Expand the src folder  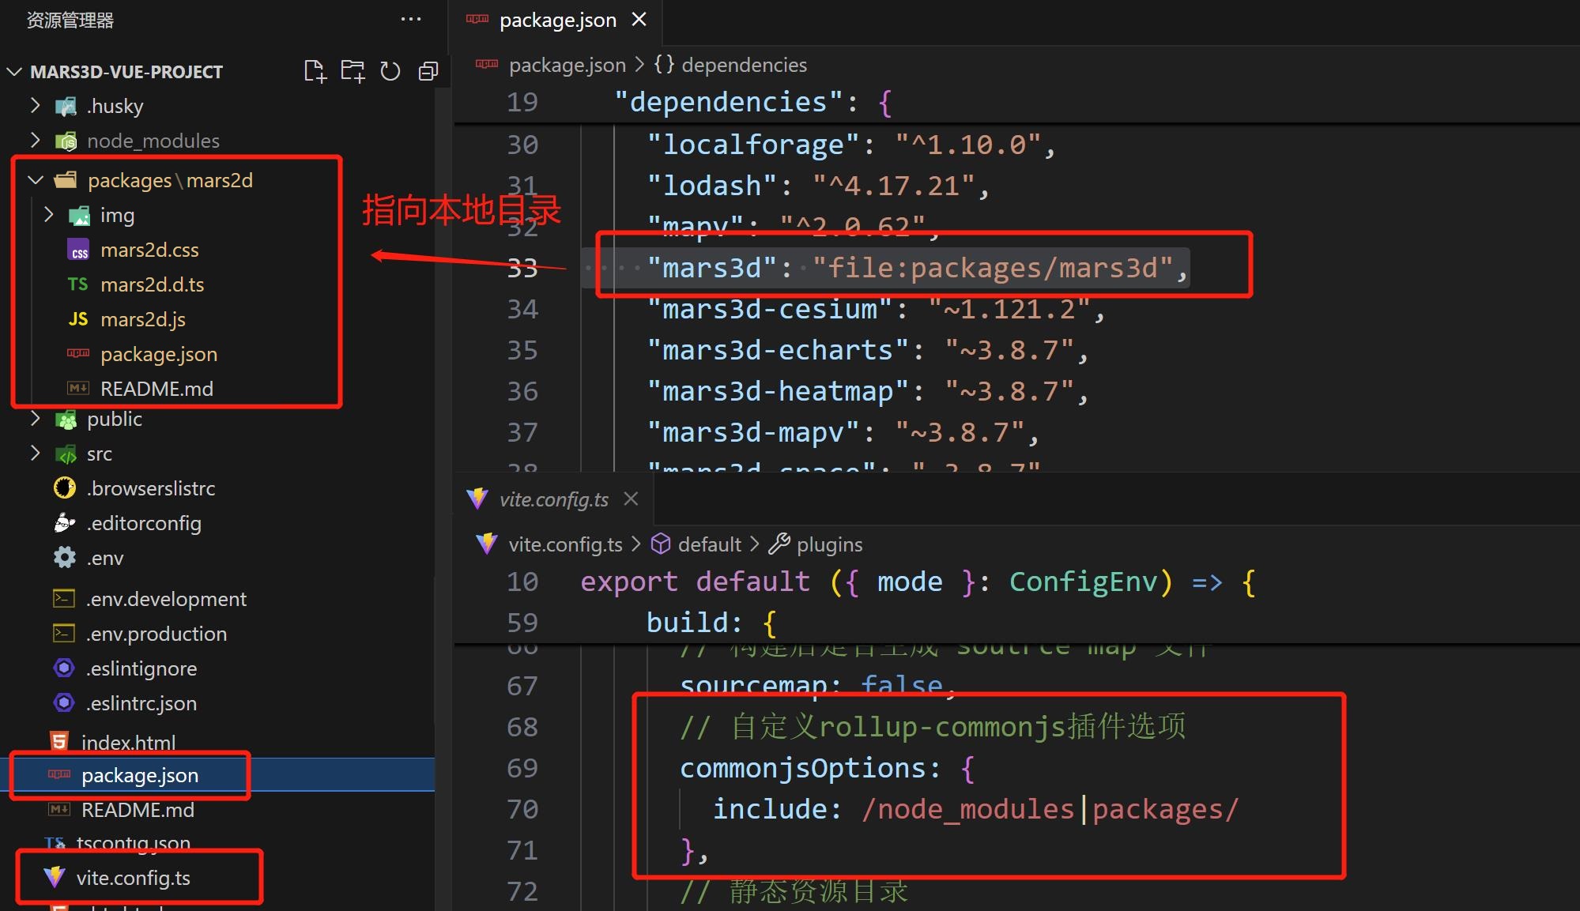pyautogui.click(x=35, y=454)
